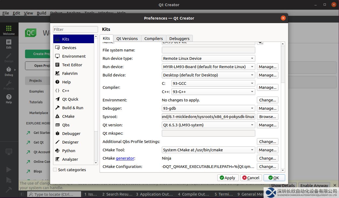Click the File system name field

tap(208, 50)
